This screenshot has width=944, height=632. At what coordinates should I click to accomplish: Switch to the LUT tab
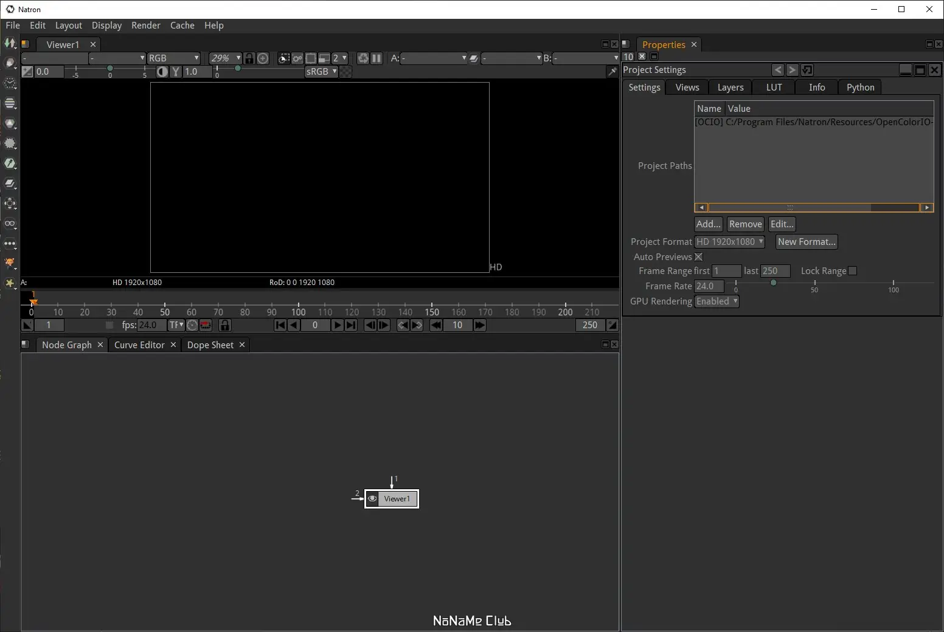pos(774,88)
